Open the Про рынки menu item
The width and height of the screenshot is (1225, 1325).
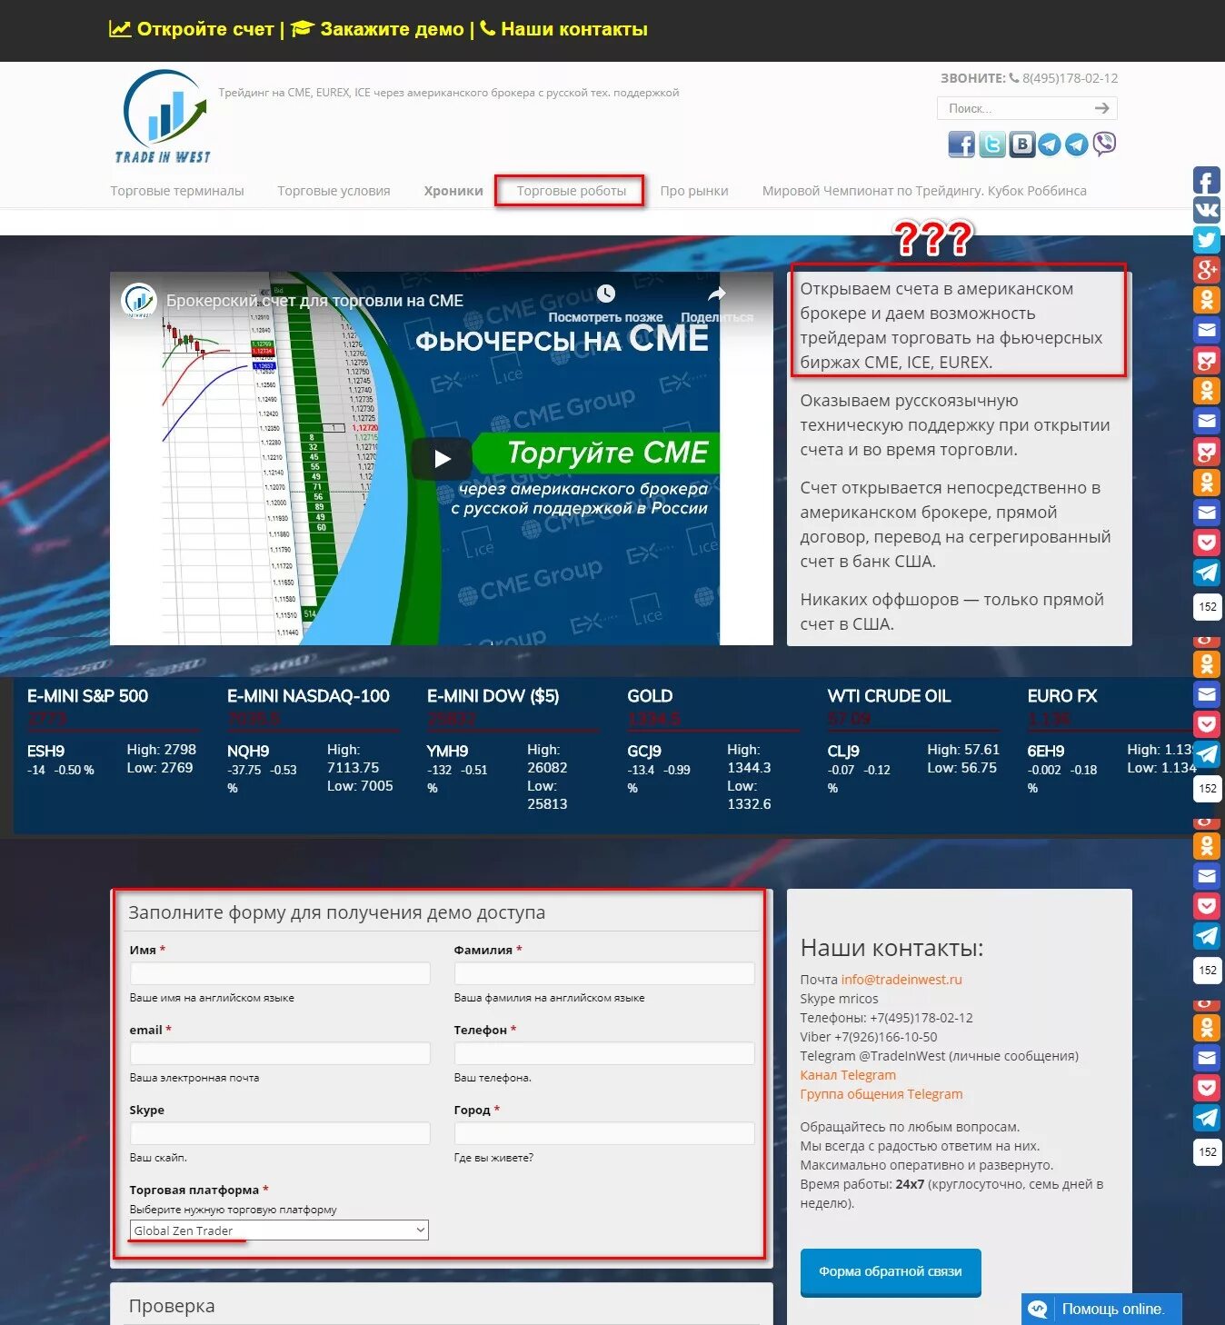pos(694,191)
